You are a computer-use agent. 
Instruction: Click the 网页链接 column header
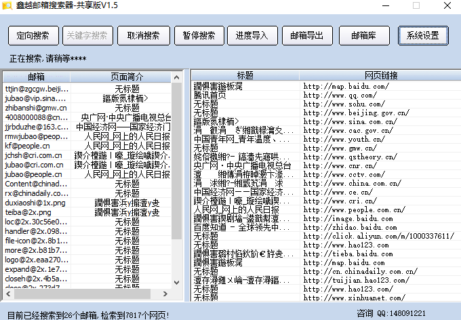click(380, 75)
